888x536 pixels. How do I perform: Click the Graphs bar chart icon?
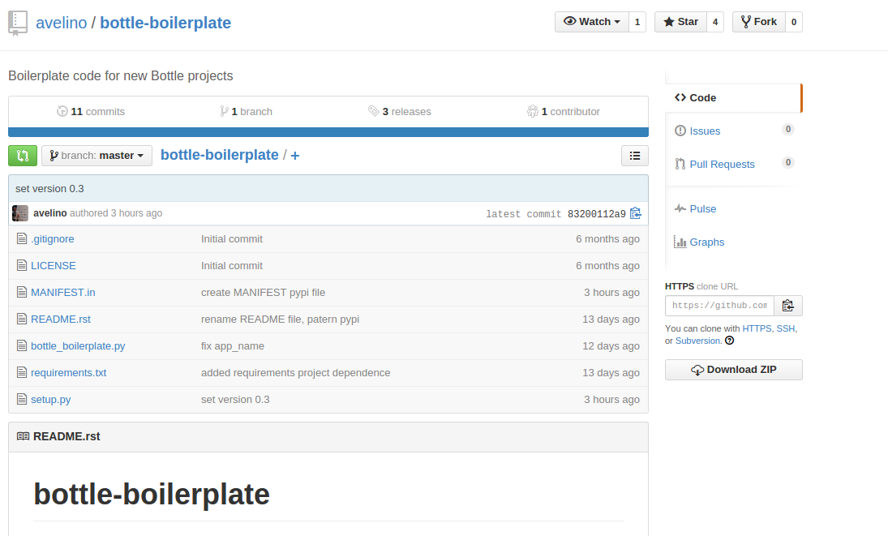tap(680, 242)
